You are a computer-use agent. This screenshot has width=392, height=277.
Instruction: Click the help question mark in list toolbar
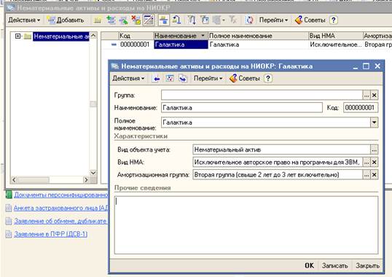334,20
